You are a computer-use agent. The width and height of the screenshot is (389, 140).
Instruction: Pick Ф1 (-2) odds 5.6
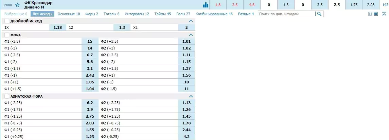coord(90,62)
